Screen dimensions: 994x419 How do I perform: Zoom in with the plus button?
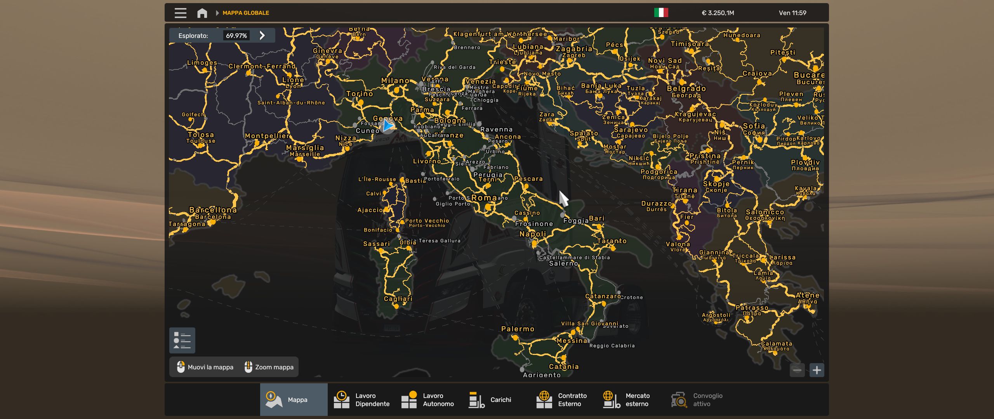817,371
